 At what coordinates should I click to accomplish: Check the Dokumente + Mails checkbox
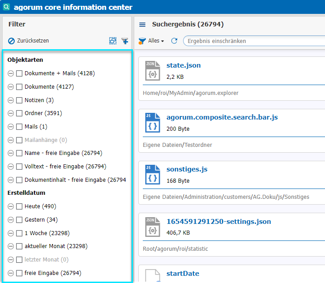coord(19,73)
